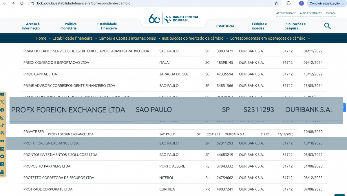Open the Banco Central TikTok profile
The image size is (347, 196).
click(2, 125)
